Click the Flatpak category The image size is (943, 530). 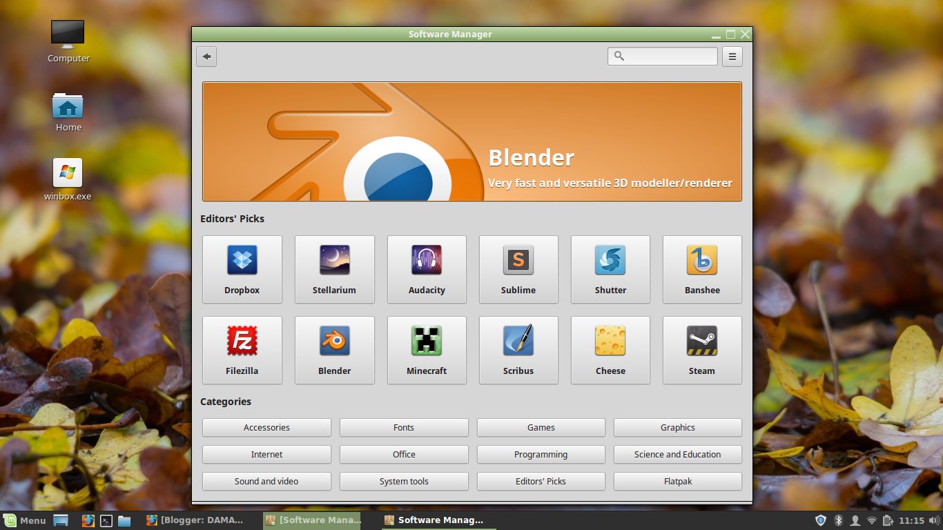(677, 481)
